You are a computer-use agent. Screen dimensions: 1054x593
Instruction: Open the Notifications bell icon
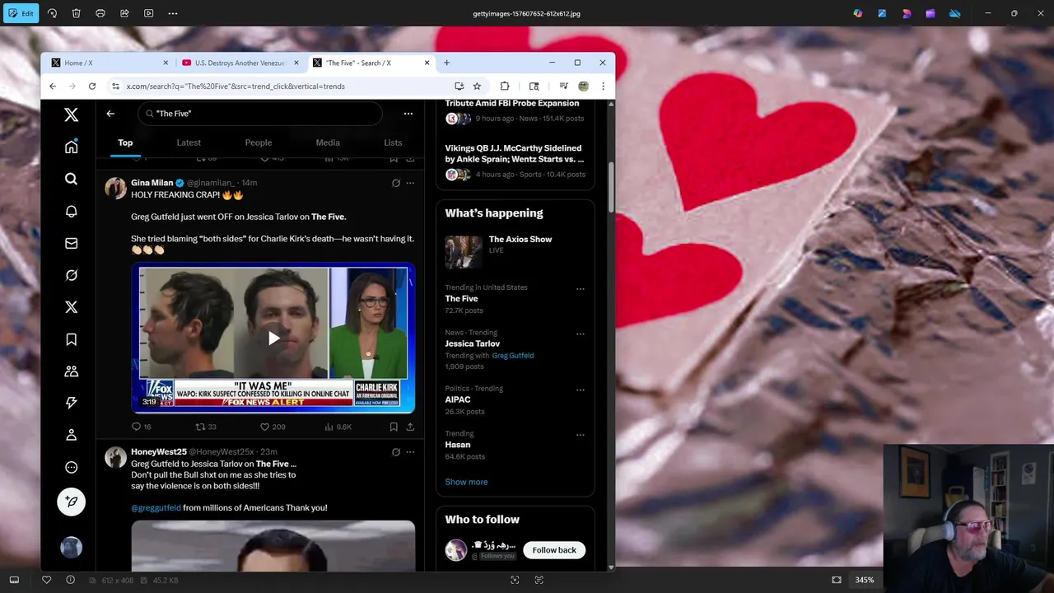pyautogui.click(x=72, y=211)
